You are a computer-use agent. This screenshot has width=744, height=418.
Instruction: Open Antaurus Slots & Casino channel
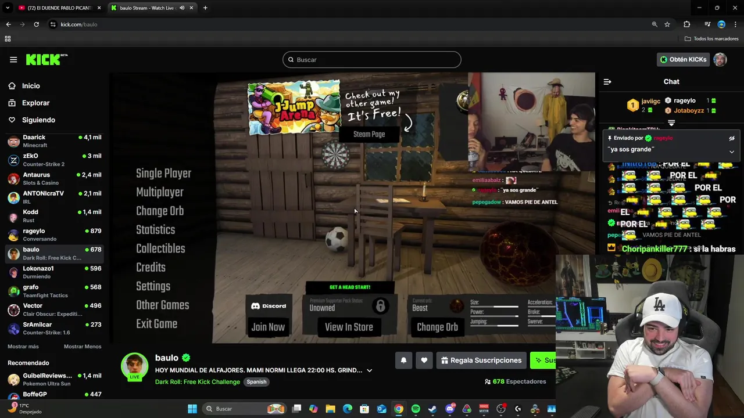(x=55, y=178)
